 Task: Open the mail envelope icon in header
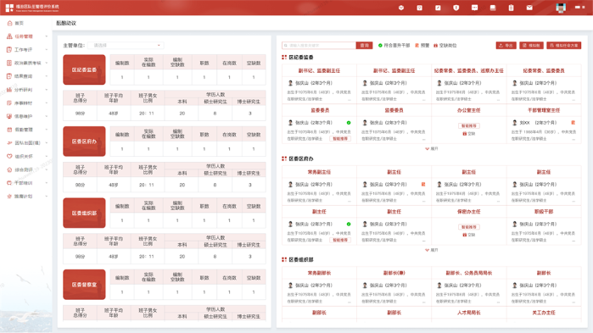click(x=529, y=8)
